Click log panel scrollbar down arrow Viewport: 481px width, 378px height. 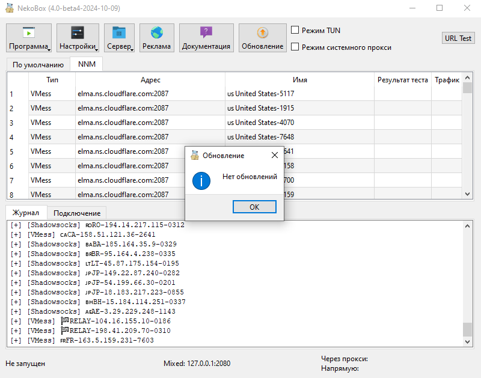coord(467,341)
